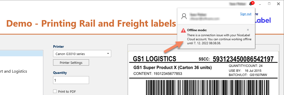Screen dimensions: 284x95
Task: Click the user avatar icon in account popup
Action: click(x=184, y=16)
